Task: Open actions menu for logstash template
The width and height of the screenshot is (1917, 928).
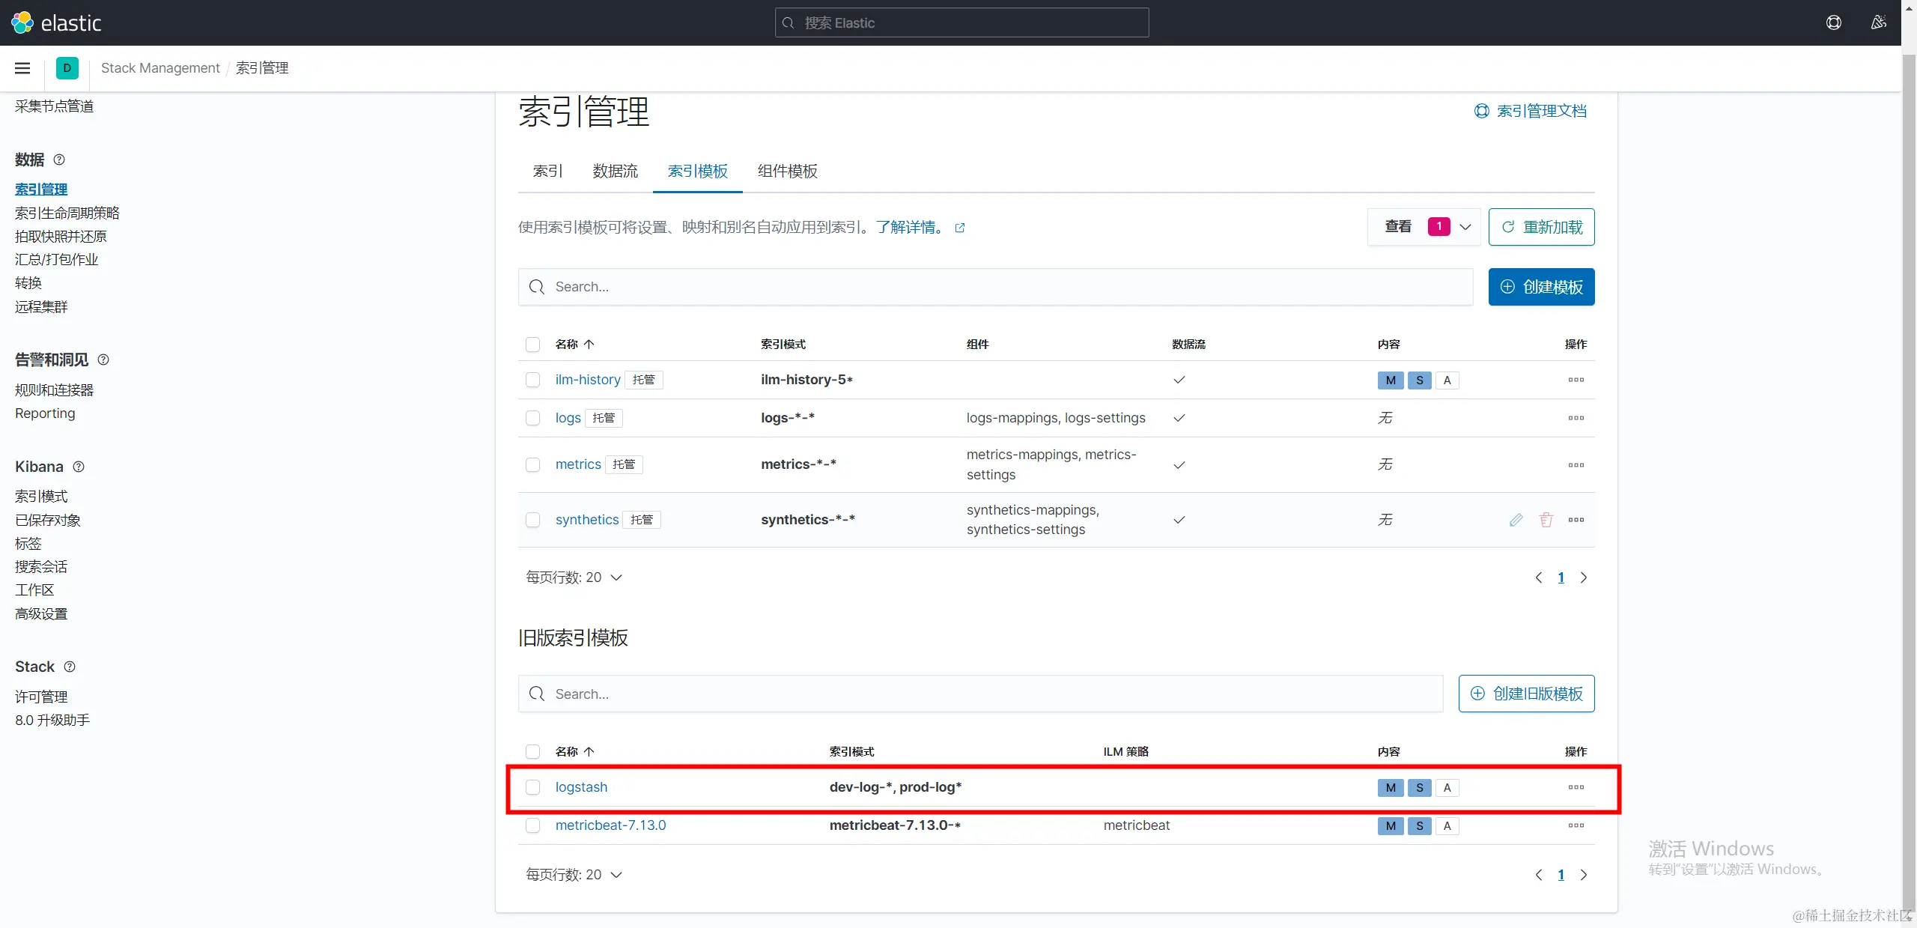Action: coord(1576,787)
